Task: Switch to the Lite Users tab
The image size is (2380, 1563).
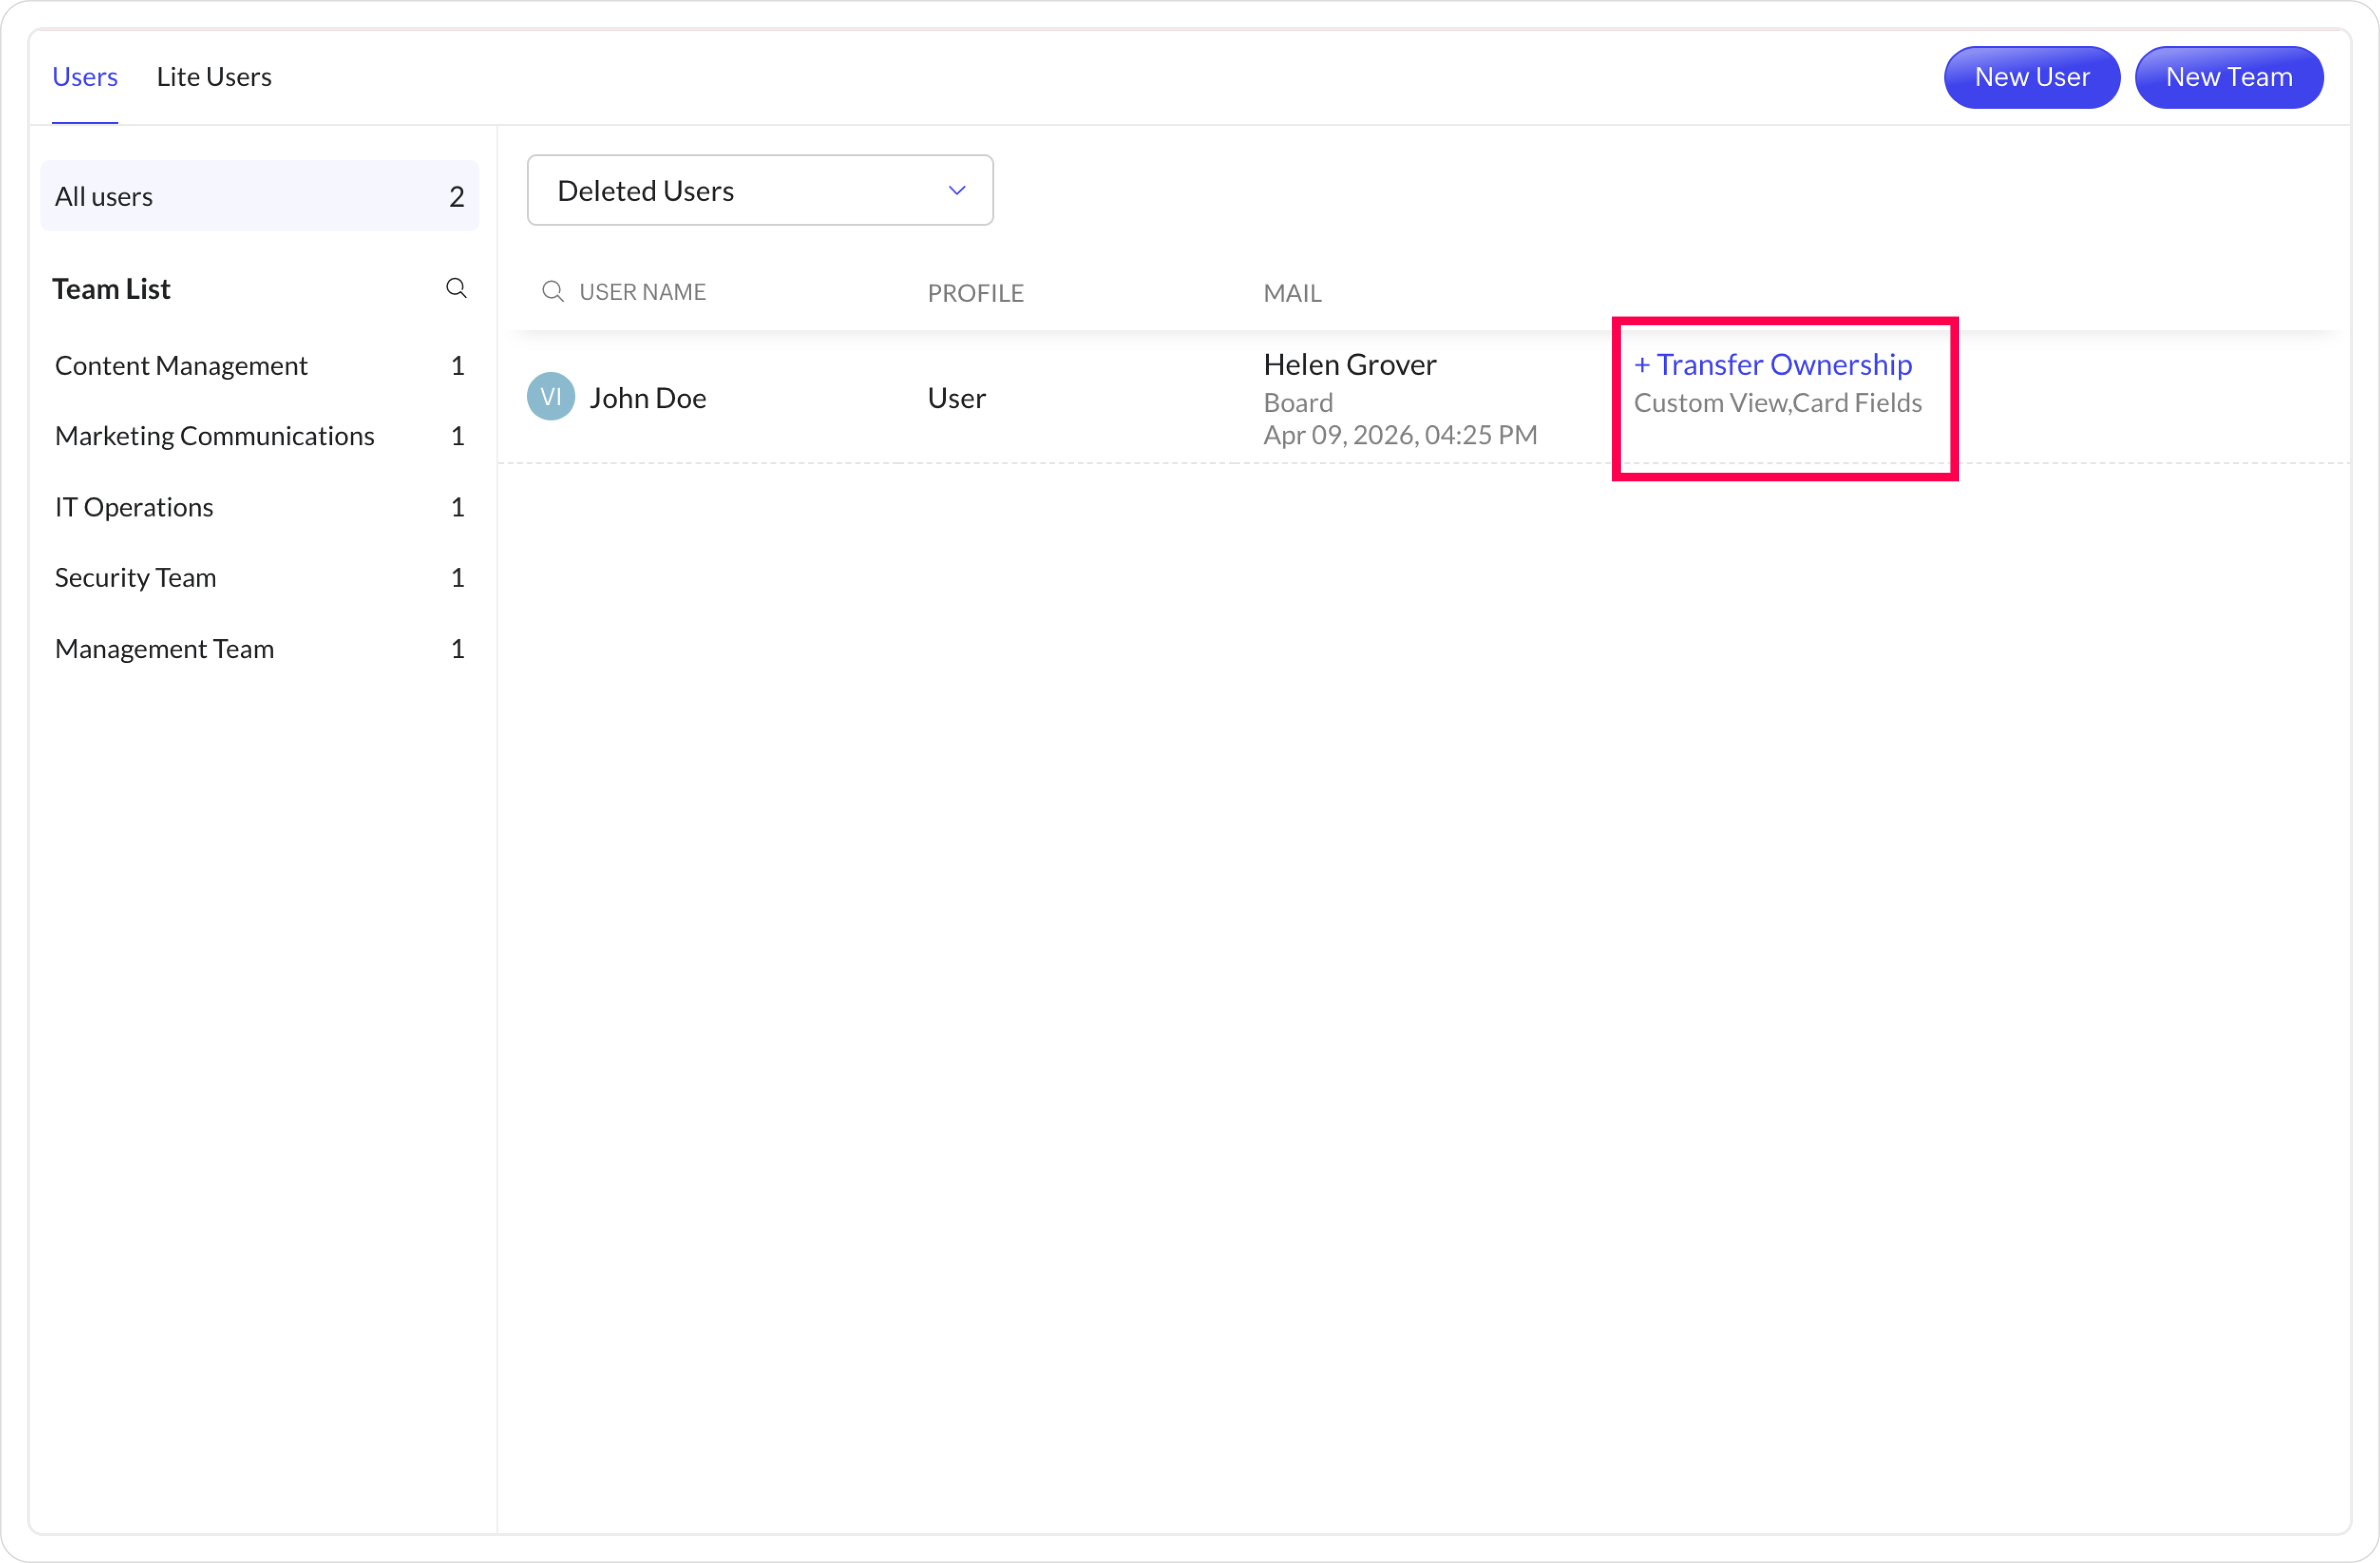Action: pyautogui.click(x=214, y=77)
